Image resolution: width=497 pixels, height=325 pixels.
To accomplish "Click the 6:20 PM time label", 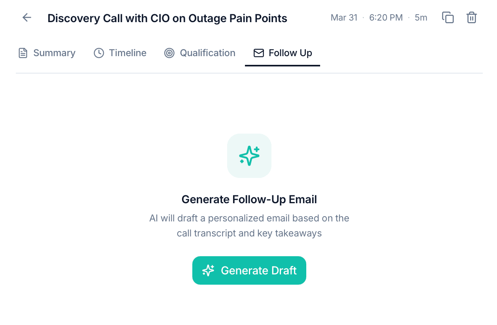I will (x=386, y=17).
